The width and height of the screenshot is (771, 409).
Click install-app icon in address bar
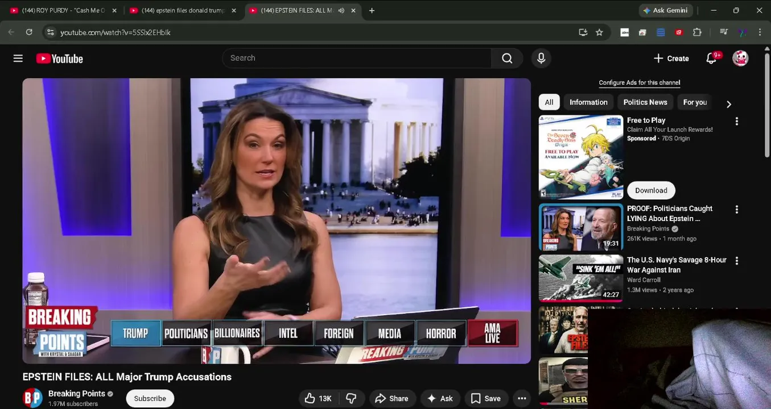(583, 32)
